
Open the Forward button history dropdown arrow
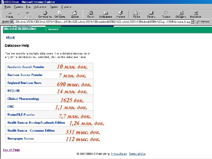coord(37,14)
